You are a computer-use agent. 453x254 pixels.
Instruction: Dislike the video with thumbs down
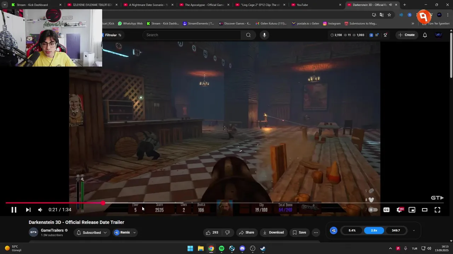click(x=228, y=232)
